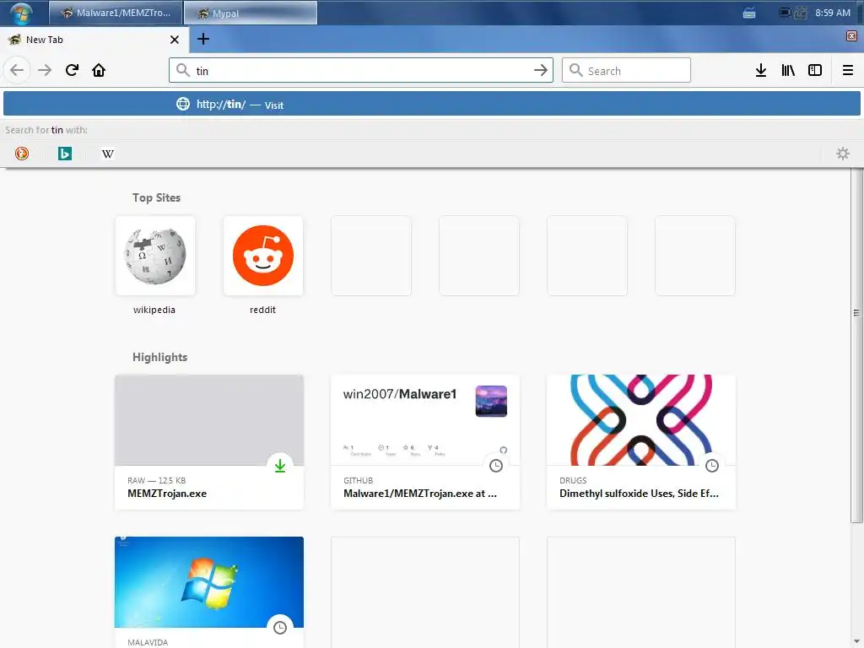This screenshot has width=864, height=648.
Task: Open the MEMZTrojan.exe raw download highlight
Action: pyautogui.click(x=209, y=442)
